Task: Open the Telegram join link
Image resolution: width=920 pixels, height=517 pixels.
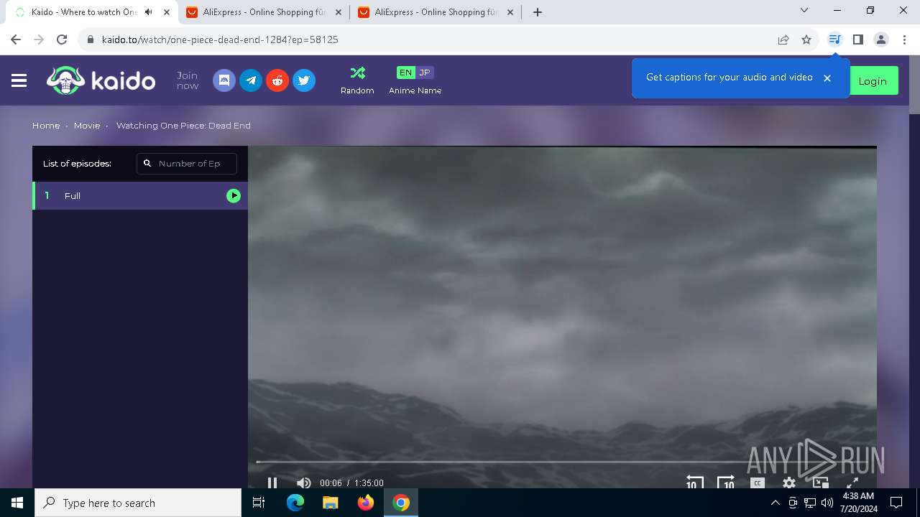Action: click(251, 80)
